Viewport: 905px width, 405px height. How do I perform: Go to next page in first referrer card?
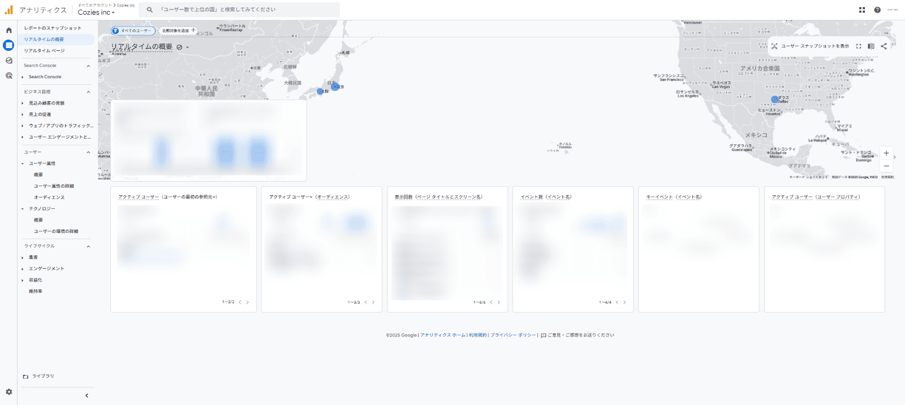[x=247, y=302]
